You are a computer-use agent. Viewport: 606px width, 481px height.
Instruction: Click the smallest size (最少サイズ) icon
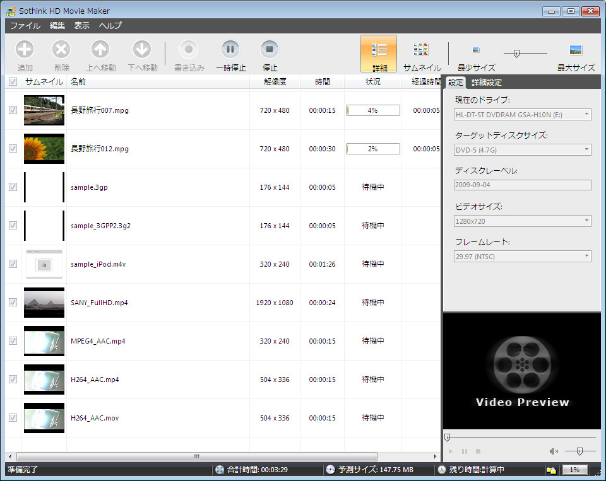(476, 50)
